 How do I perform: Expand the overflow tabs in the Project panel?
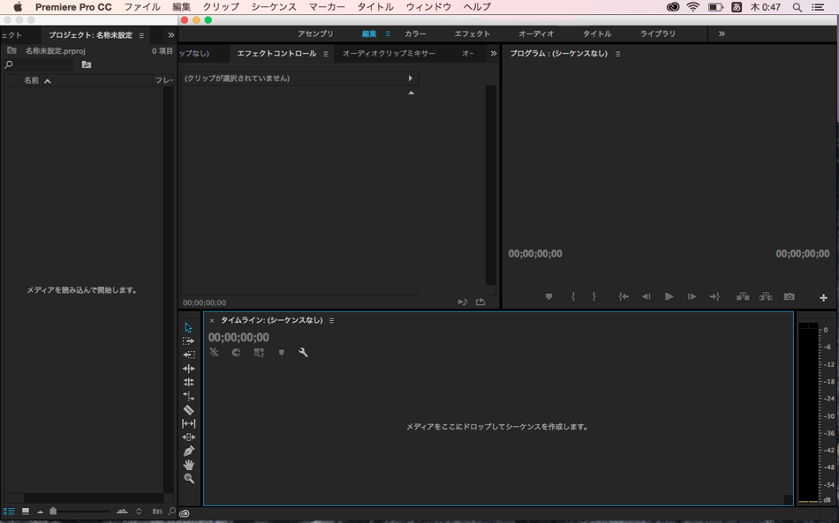pyautogui.click(x=170, y=35)
